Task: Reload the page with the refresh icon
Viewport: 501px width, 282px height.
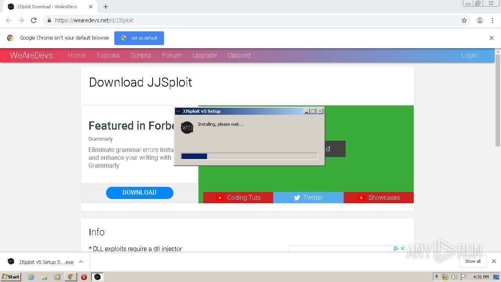Action: (34, 20)
